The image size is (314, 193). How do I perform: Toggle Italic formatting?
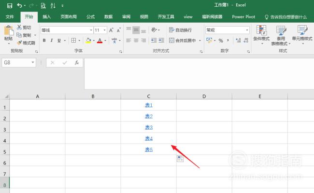[x=52, y=41]
